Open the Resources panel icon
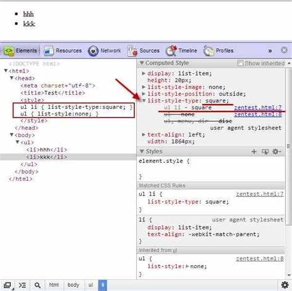 click(49, 51)
